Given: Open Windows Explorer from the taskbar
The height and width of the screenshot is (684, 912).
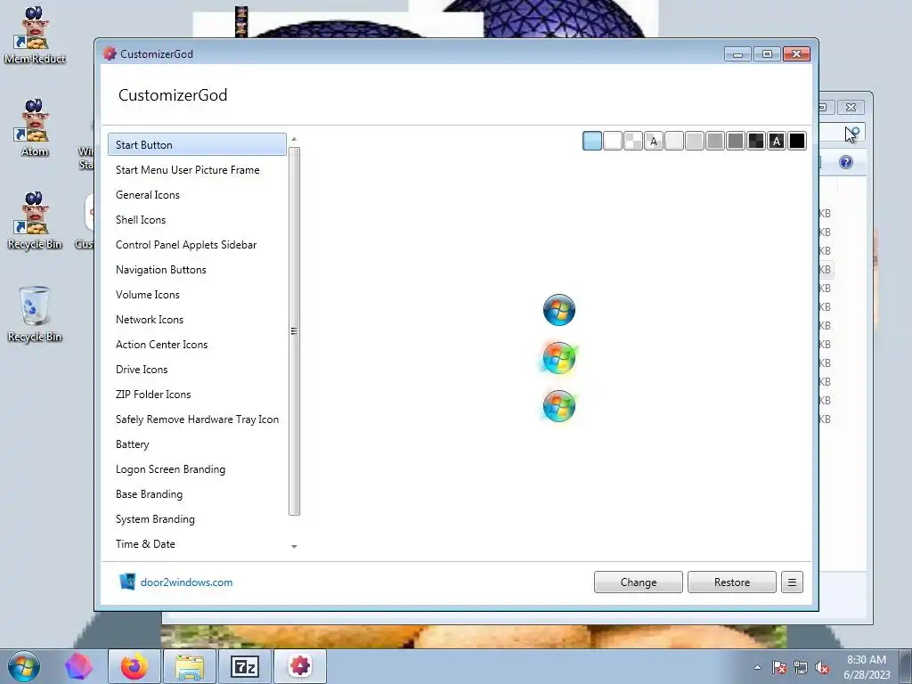Looking at the screenshot, I should pos(190,666).
